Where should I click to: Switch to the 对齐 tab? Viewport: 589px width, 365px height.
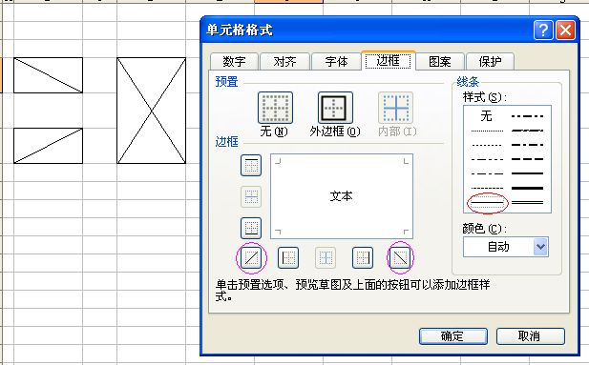pyautogui.click(x=284, y=61)
